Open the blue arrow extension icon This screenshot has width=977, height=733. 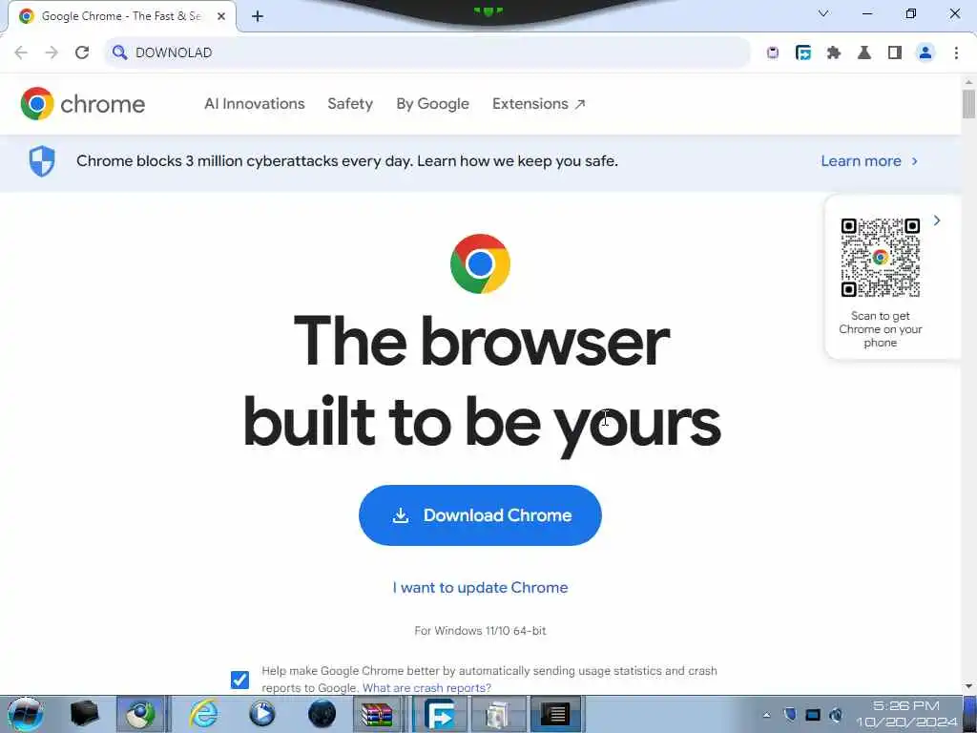click(x=803, y=53)
